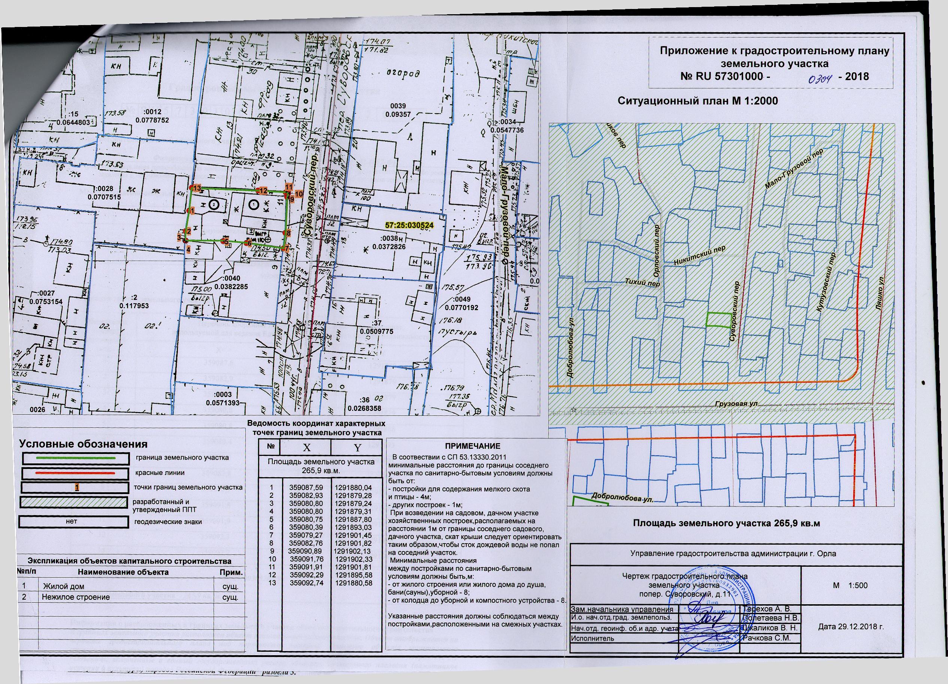Click orange boundary point marker 10 on map
This screenshot has width=948, height=684.
(298, 194)
